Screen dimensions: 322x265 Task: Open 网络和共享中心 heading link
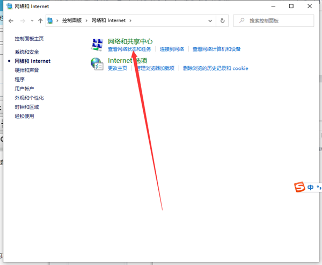(130, 41)
